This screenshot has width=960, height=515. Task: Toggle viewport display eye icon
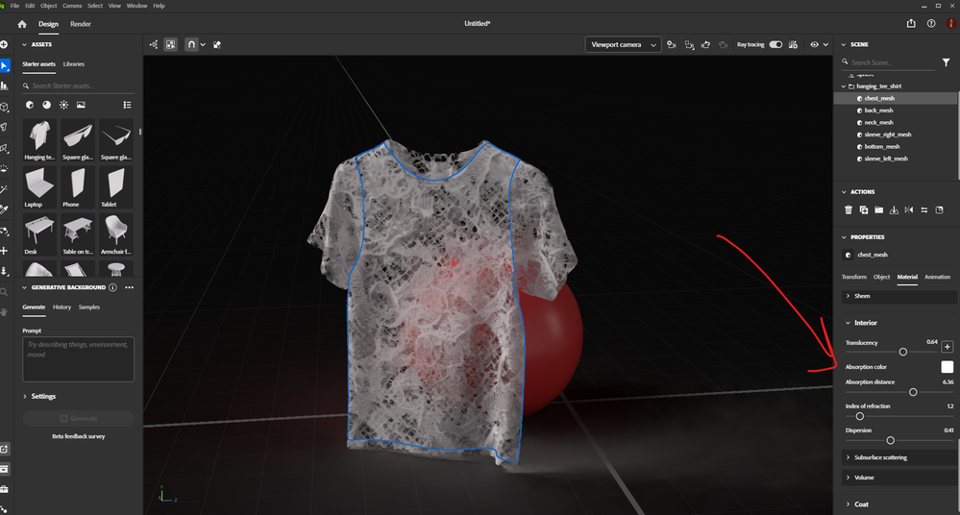click(814, 45)
